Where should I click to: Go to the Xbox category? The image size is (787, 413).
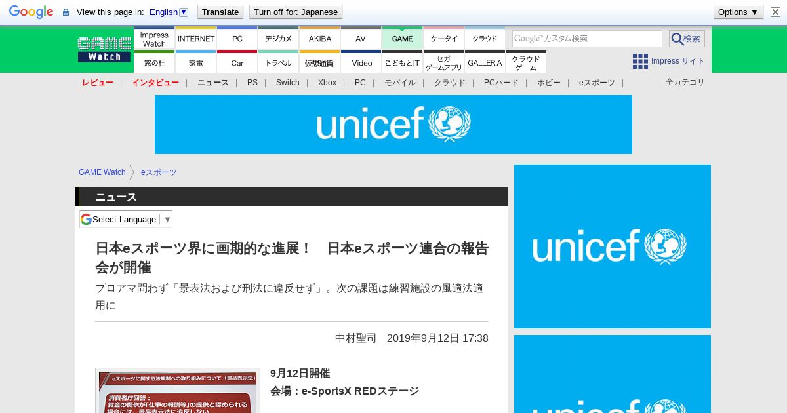(x=327, y=83)
